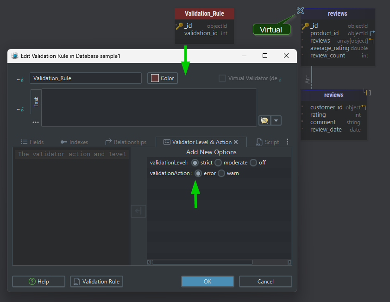Image resolution: width=390 pixels, height=302 pixels.
Task: Click the green Virtual callout label
Action: (x=271, y=30)
